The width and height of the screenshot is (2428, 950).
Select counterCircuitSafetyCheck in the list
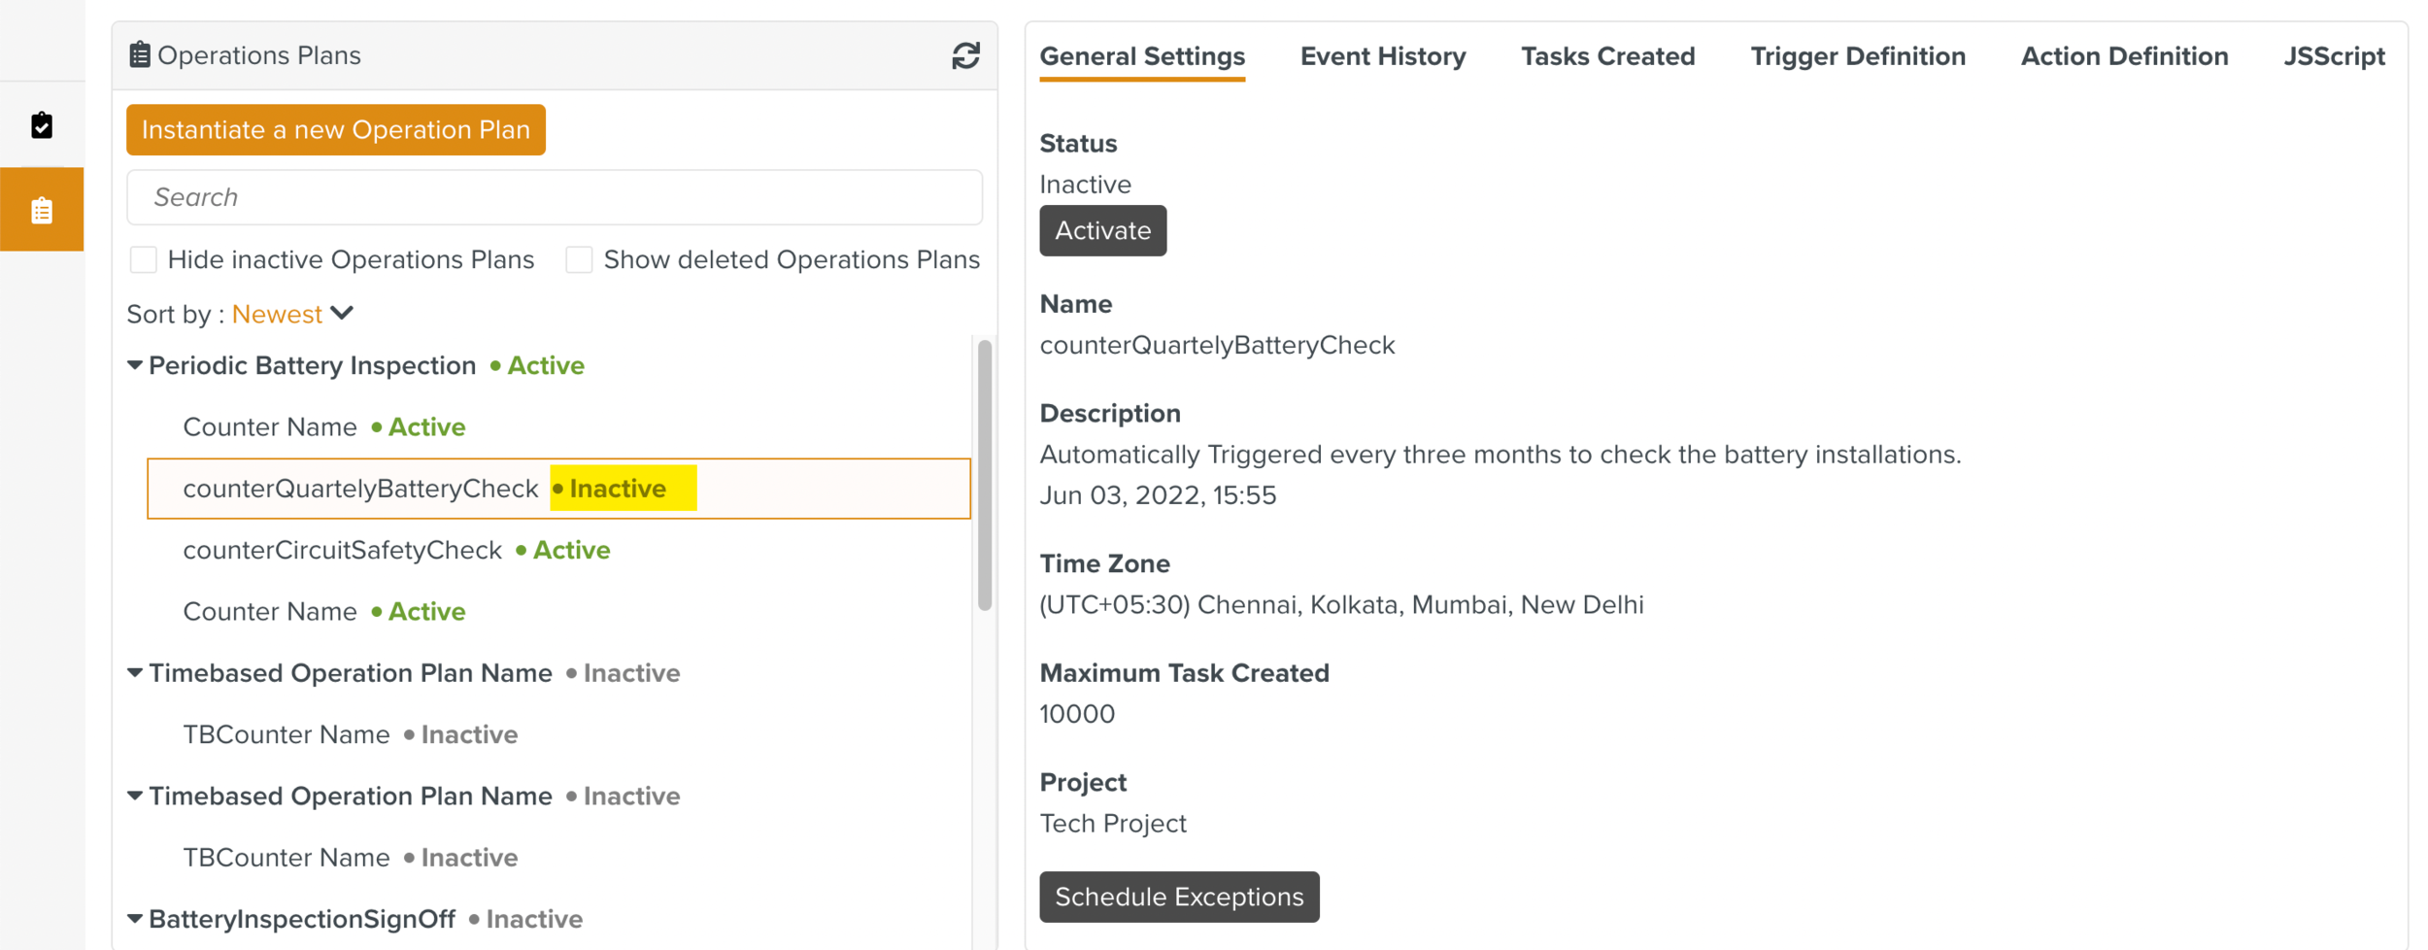[343, 551]
